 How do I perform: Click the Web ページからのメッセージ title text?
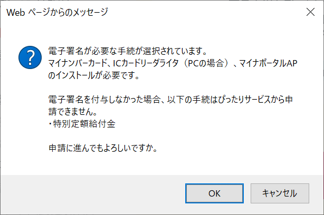[x=57, y=12]
